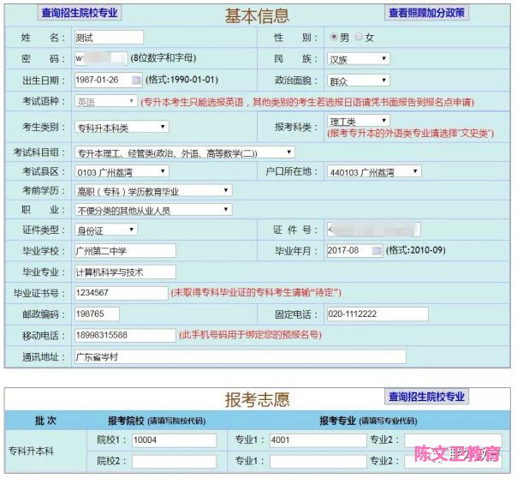Click the 毕业证书号 field 1234567
The height and width of the screenshot is (478, 517).
pos(122,293)
